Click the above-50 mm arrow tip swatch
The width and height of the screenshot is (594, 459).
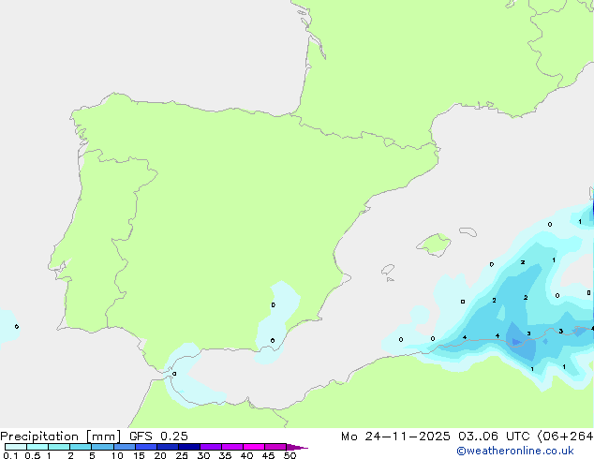[296, 447]
